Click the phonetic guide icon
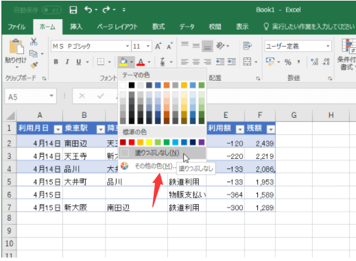356x261 pixels. pyautogui.click(x=163, y=62)
